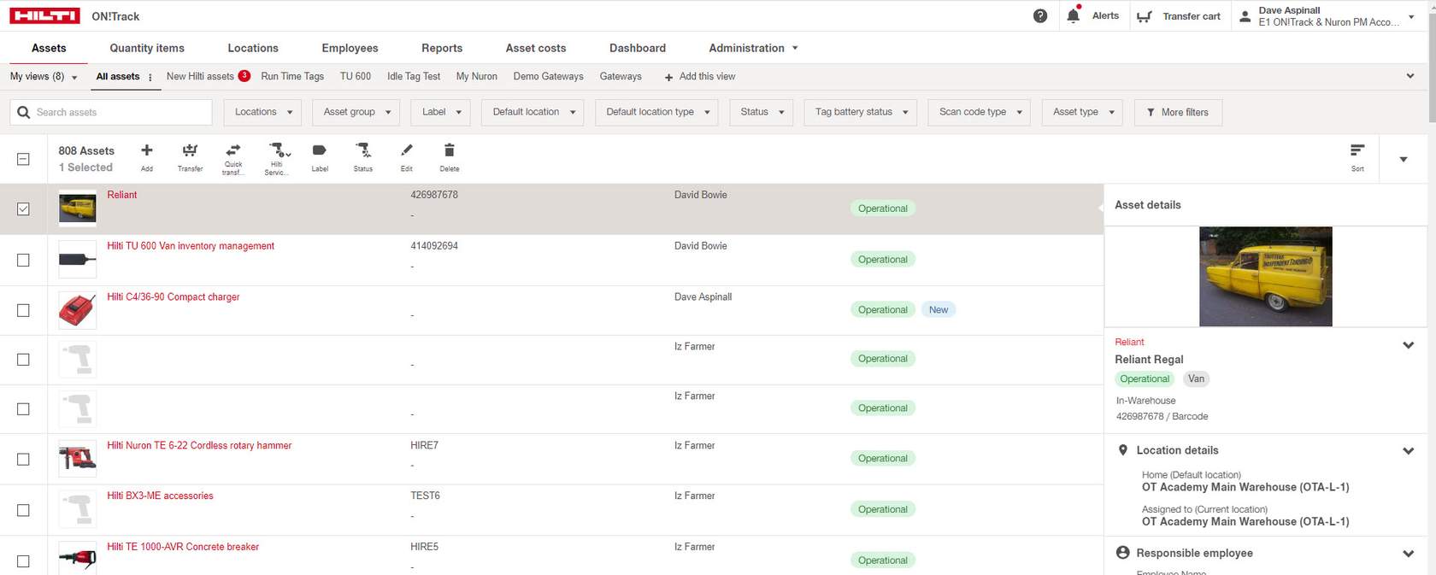
Task: Open the Status filter dropdown
Action: [762, 112]
